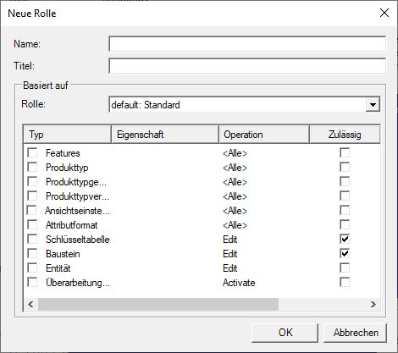Enable the Zulässig checkbox for Features
Viewport: 398px width, 353px height.
coord(345,152)
